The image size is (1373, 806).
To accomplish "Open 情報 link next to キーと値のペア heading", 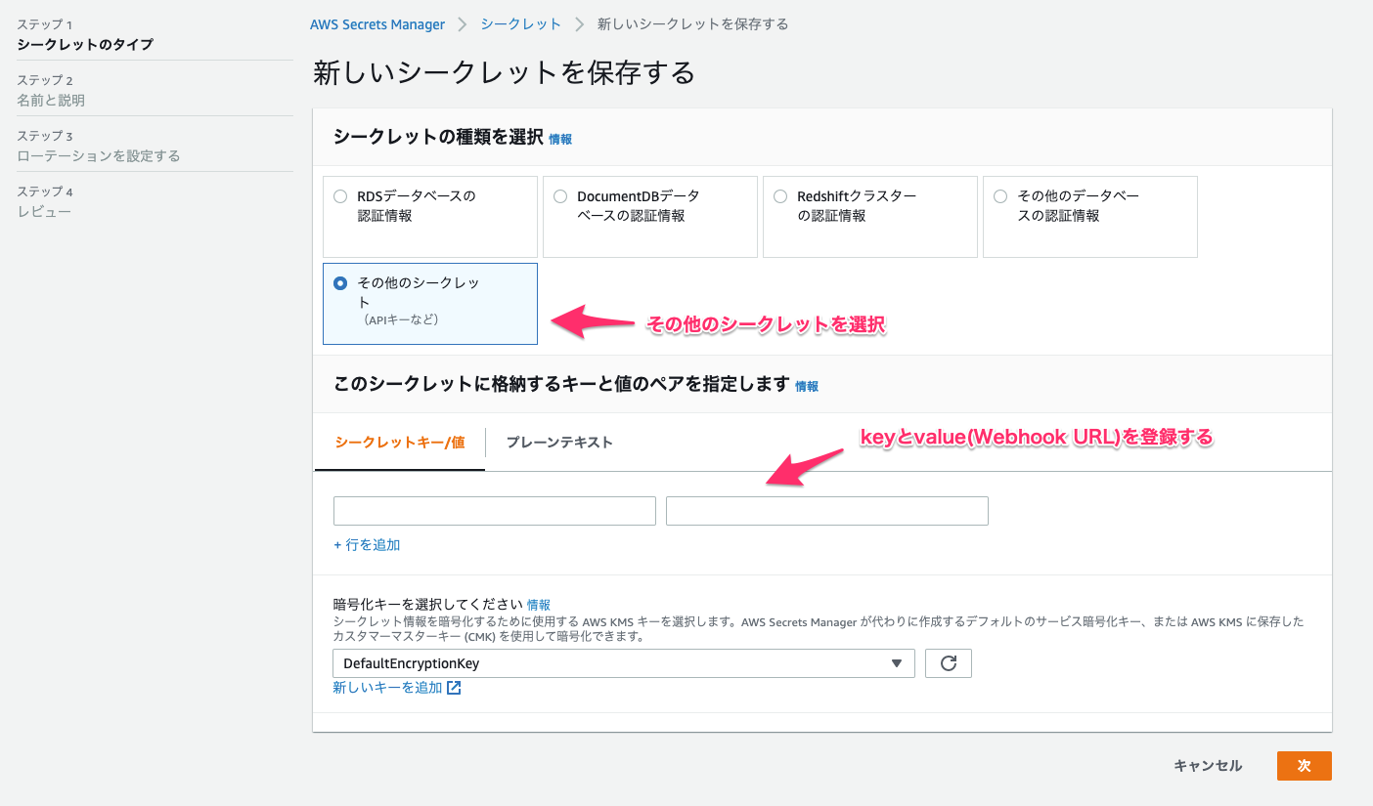I will pyautogui.click(x=807, y=387).
